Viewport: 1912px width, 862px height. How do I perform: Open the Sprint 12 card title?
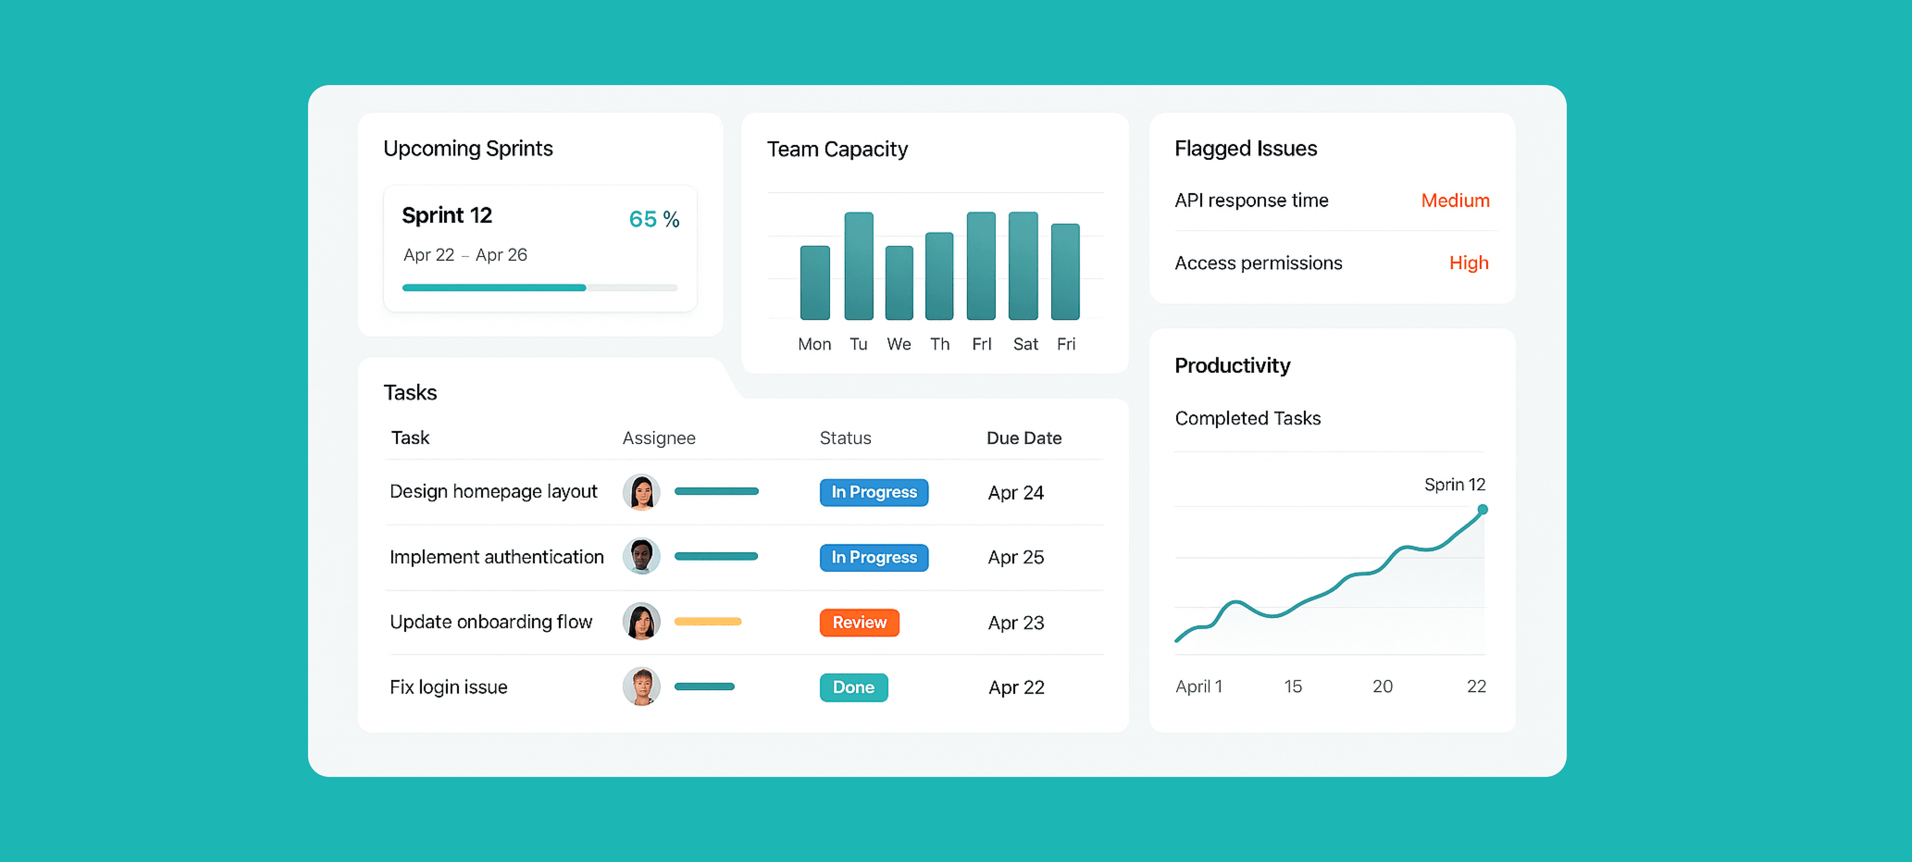447,215
